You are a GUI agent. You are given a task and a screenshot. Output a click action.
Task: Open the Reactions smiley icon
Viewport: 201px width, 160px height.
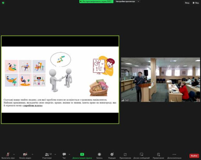[x=112, y=154]
